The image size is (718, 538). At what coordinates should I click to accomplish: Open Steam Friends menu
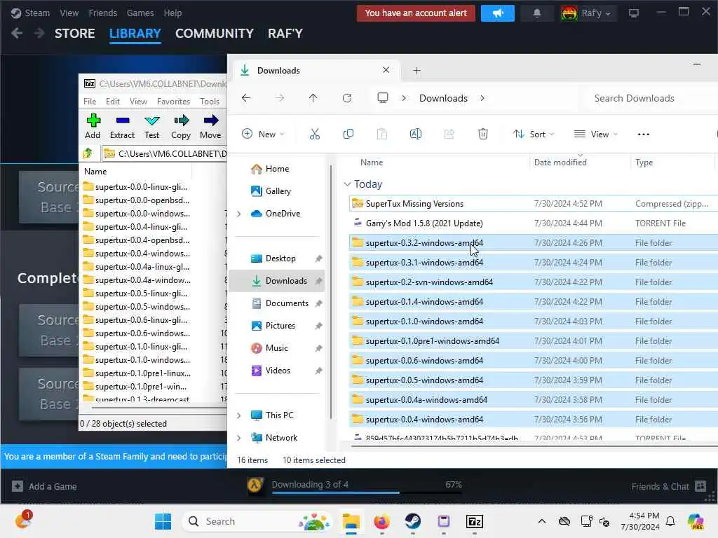tap(102, 13)
